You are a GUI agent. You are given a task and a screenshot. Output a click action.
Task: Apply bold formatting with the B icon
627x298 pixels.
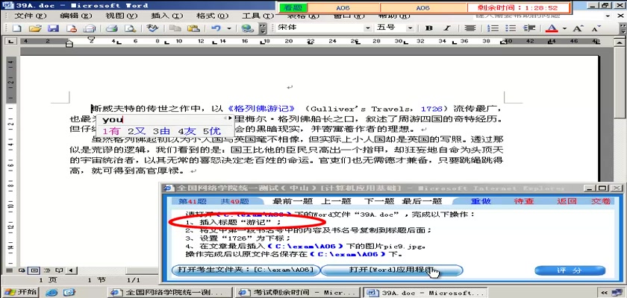click(429, 28)
